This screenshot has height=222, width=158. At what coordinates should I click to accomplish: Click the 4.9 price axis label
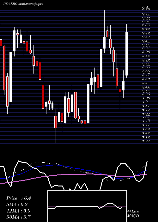point(145,102)
